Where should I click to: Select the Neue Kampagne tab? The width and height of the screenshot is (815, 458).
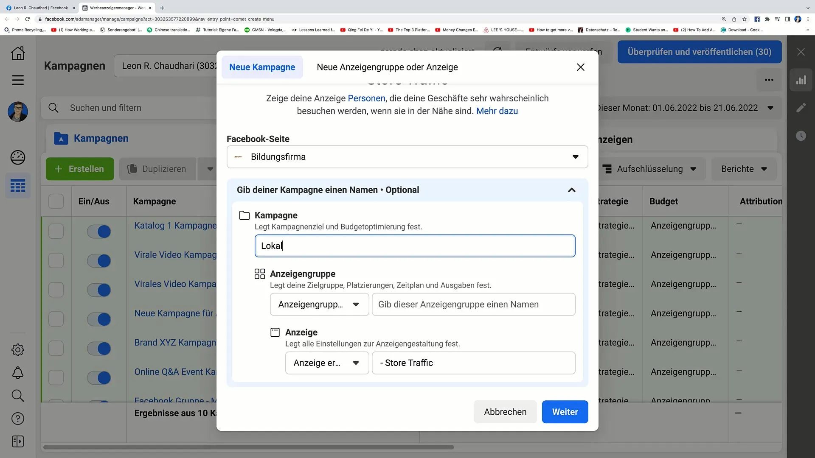(262, 67)
